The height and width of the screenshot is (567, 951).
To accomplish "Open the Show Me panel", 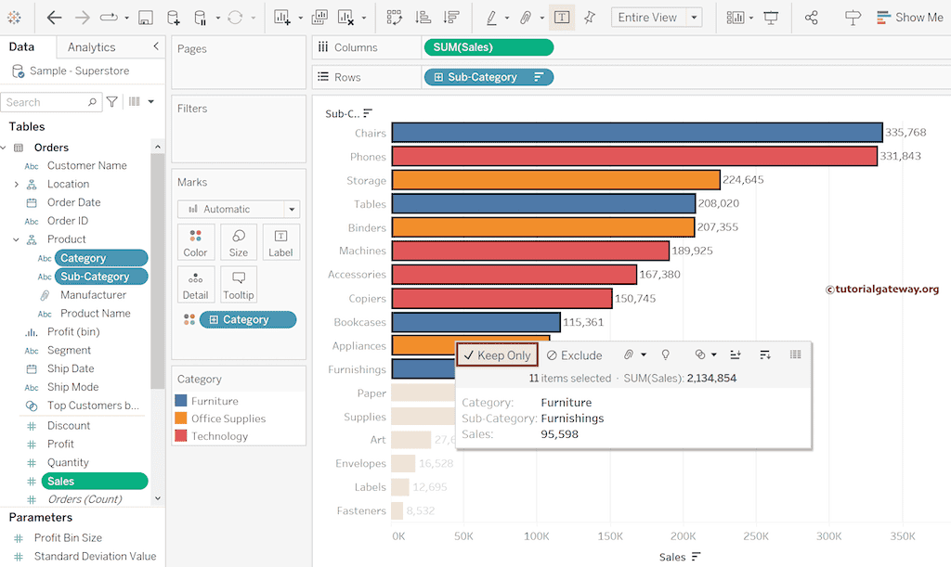I will (x=909, y=17).
